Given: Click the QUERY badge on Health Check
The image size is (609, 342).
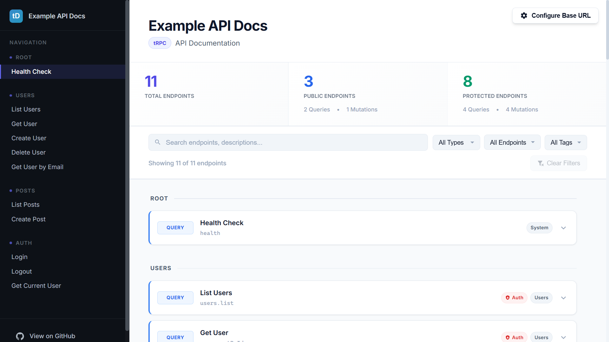Looking at the screenshot, I should tap(175, 228).
